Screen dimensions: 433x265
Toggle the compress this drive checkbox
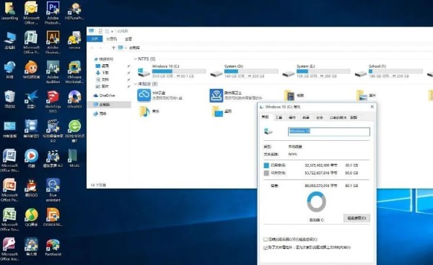(266, 240)
